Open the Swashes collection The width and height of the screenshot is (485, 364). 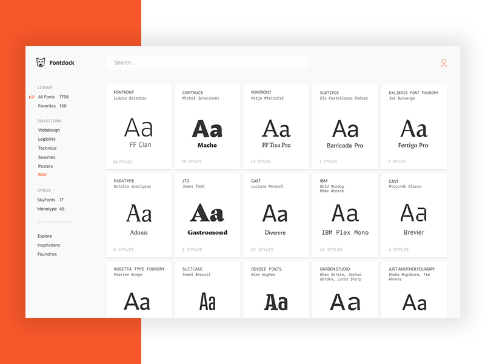coord(47,157)
